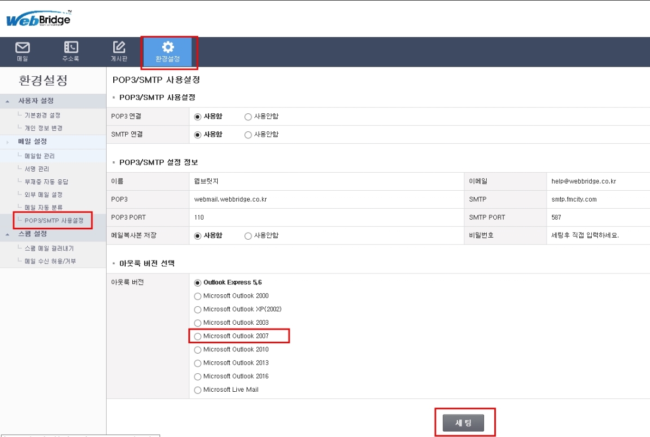650x437 pixels.
Task: Open 메일 수신 허용/거부 in sidebar
Action: tap(50, 261)
